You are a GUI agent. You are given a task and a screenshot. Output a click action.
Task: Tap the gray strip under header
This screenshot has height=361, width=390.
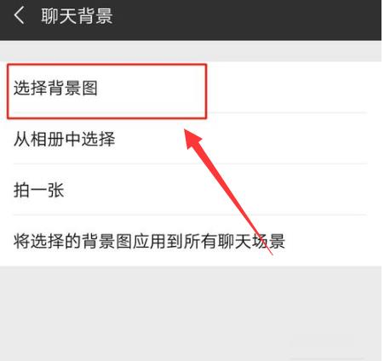[x=191, y=51]
